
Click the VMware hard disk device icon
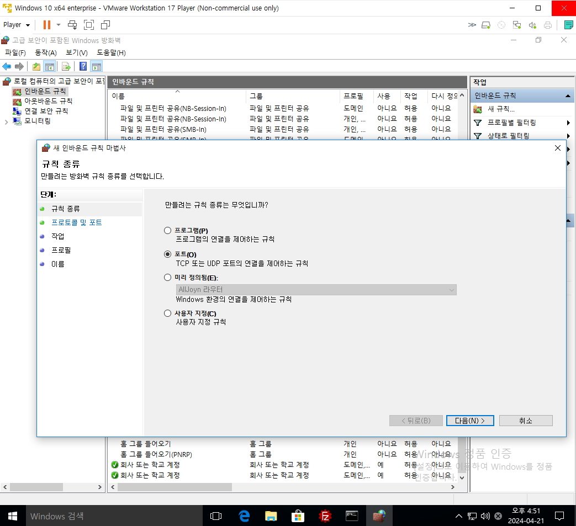click(486, 25)
